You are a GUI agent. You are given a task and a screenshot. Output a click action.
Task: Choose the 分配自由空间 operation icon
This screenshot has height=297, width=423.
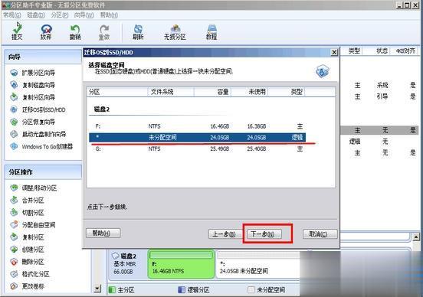(x=14, y=224)
